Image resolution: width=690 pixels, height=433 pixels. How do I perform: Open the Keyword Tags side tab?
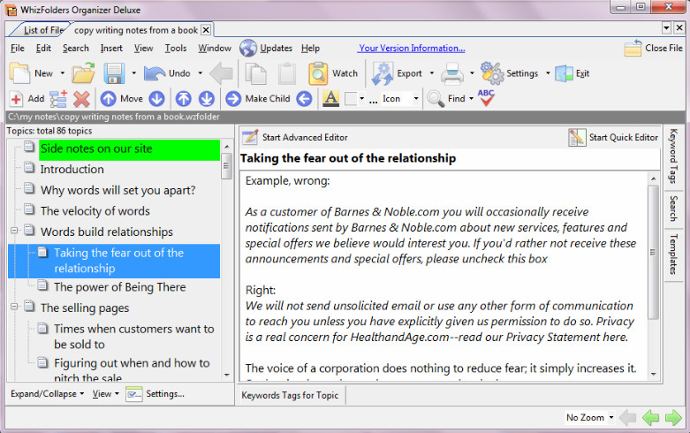tap(673, 156)
